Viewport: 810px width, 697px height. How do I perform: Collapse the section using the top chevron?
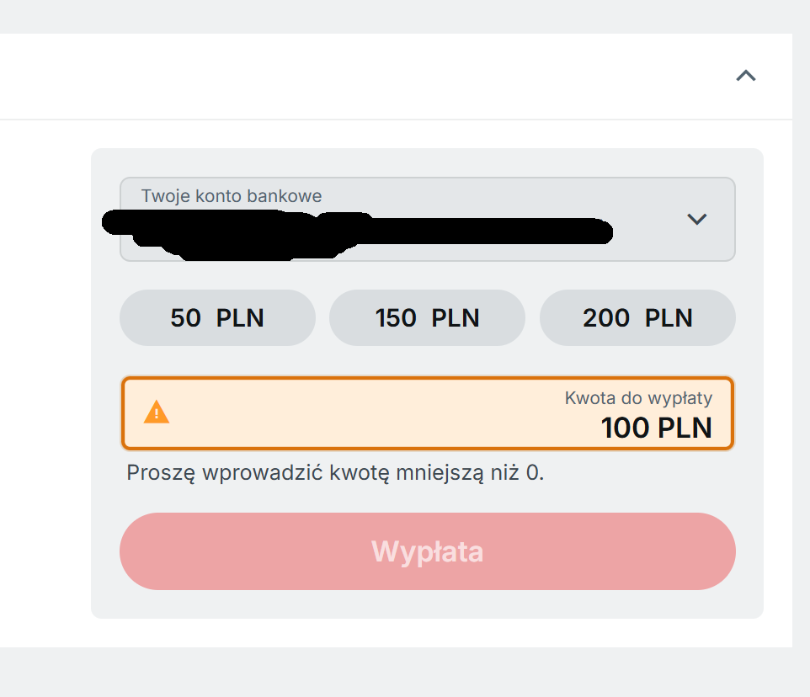pos(745,76)
